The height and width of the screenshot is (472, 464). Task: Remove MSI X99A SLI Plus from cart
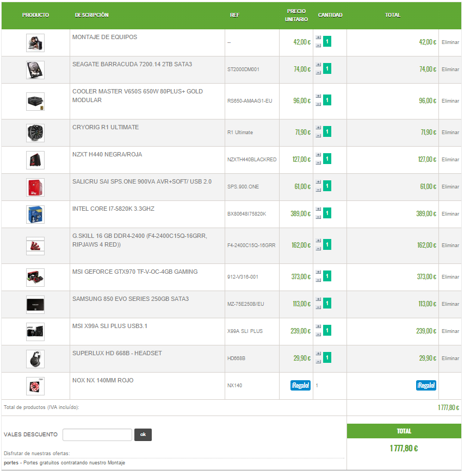[450, 331]
